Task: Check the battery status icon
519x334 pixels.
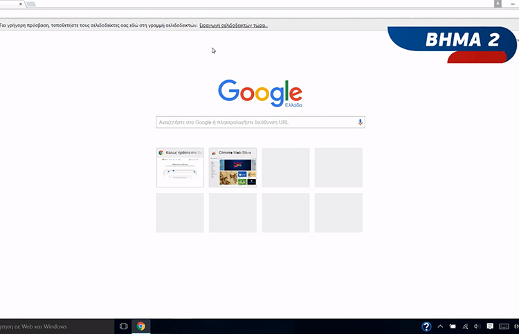Action: (453, 326)
